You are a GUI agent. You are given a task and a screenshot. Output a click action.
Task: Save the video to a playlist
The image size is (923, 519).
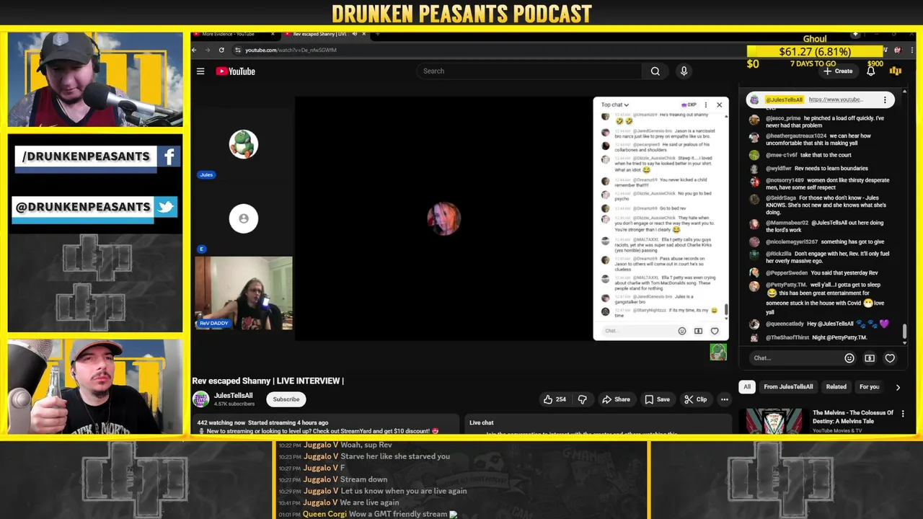pyautogui.click(x=657, y=399)
